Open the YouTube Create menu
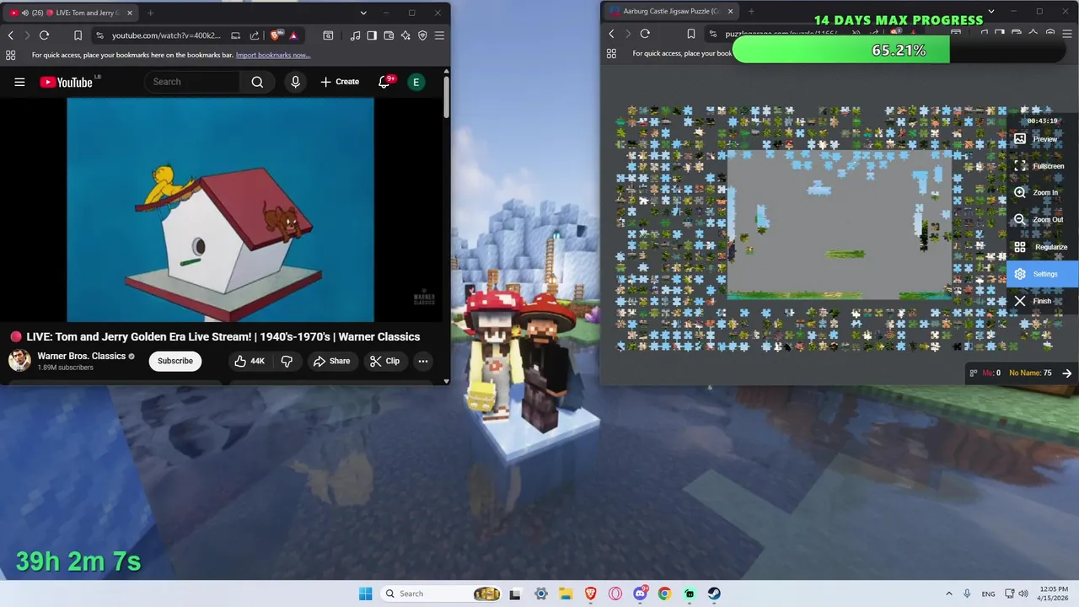Viewport: 1079px width, 607px height. 340,82
